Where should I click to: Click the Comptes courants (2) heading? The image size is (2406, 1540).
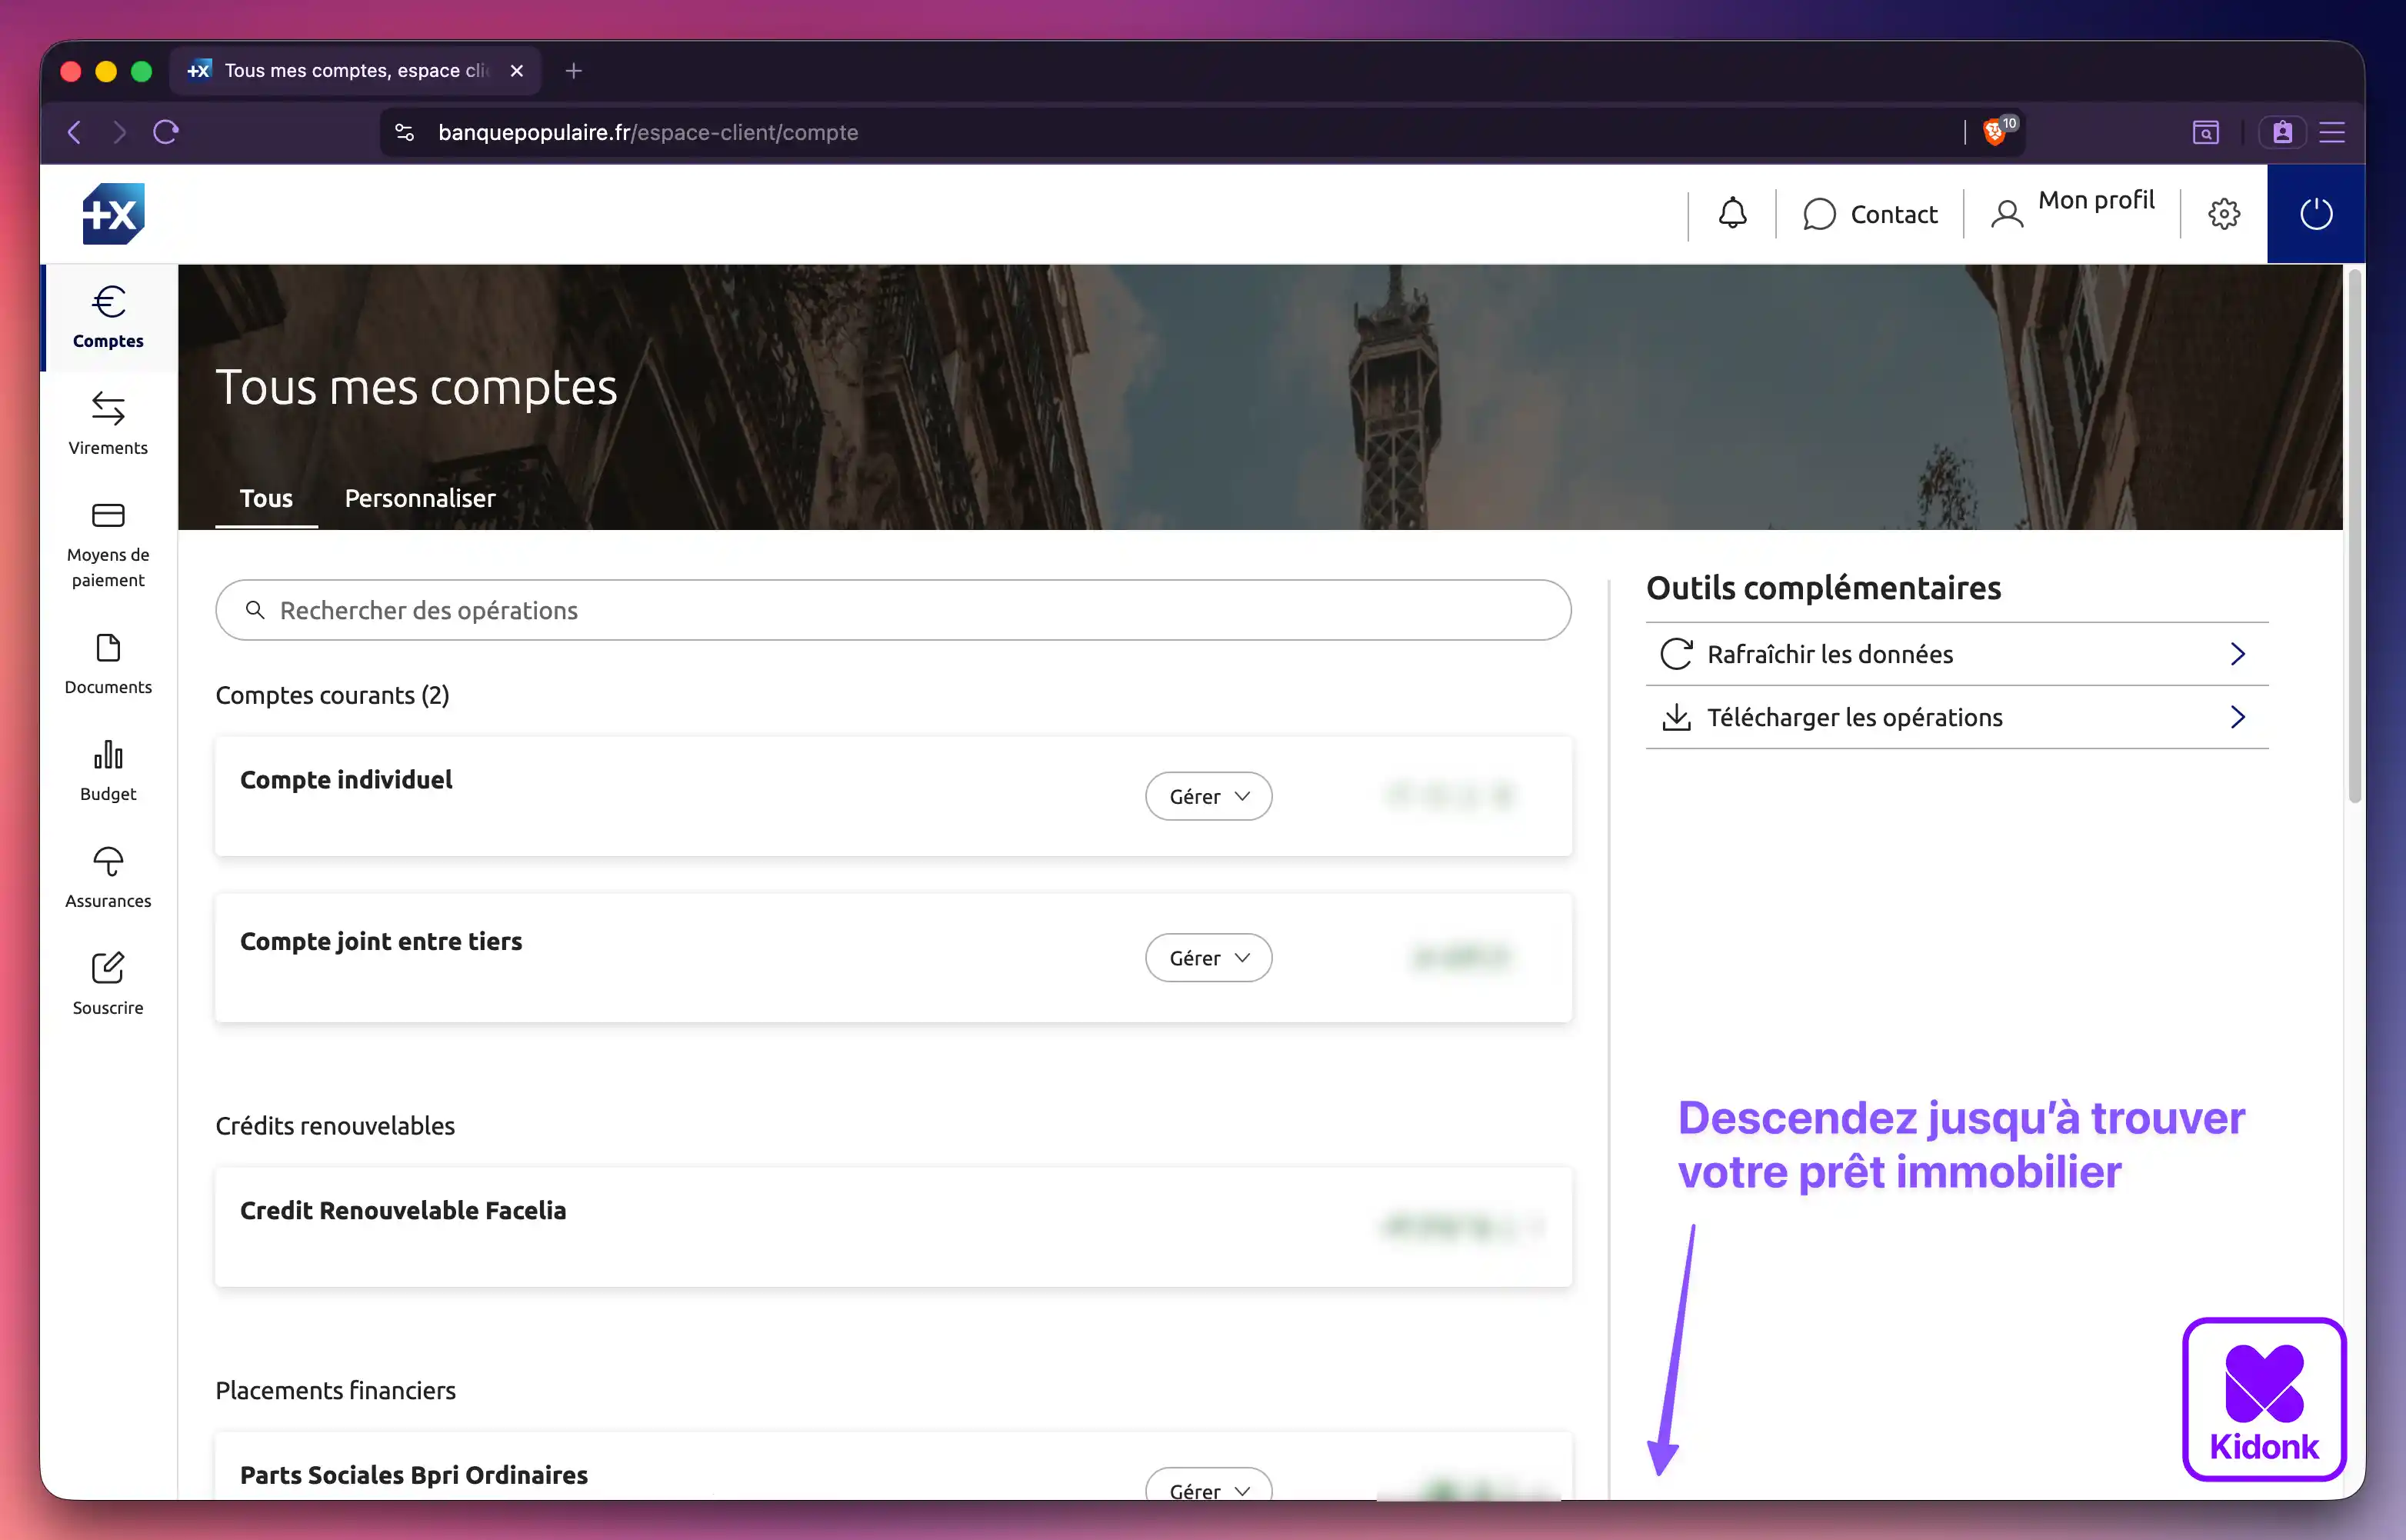333,695
